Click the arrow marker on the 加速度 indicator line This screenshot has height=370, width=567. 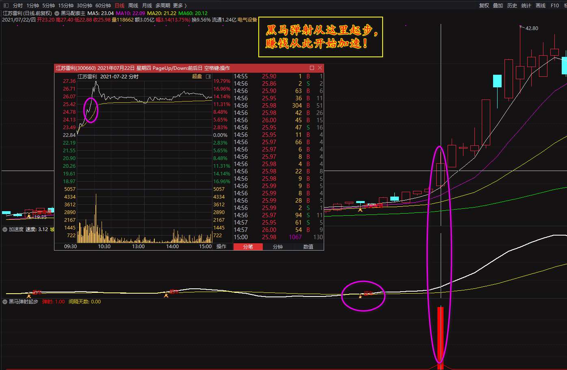[x=166, y=295]
